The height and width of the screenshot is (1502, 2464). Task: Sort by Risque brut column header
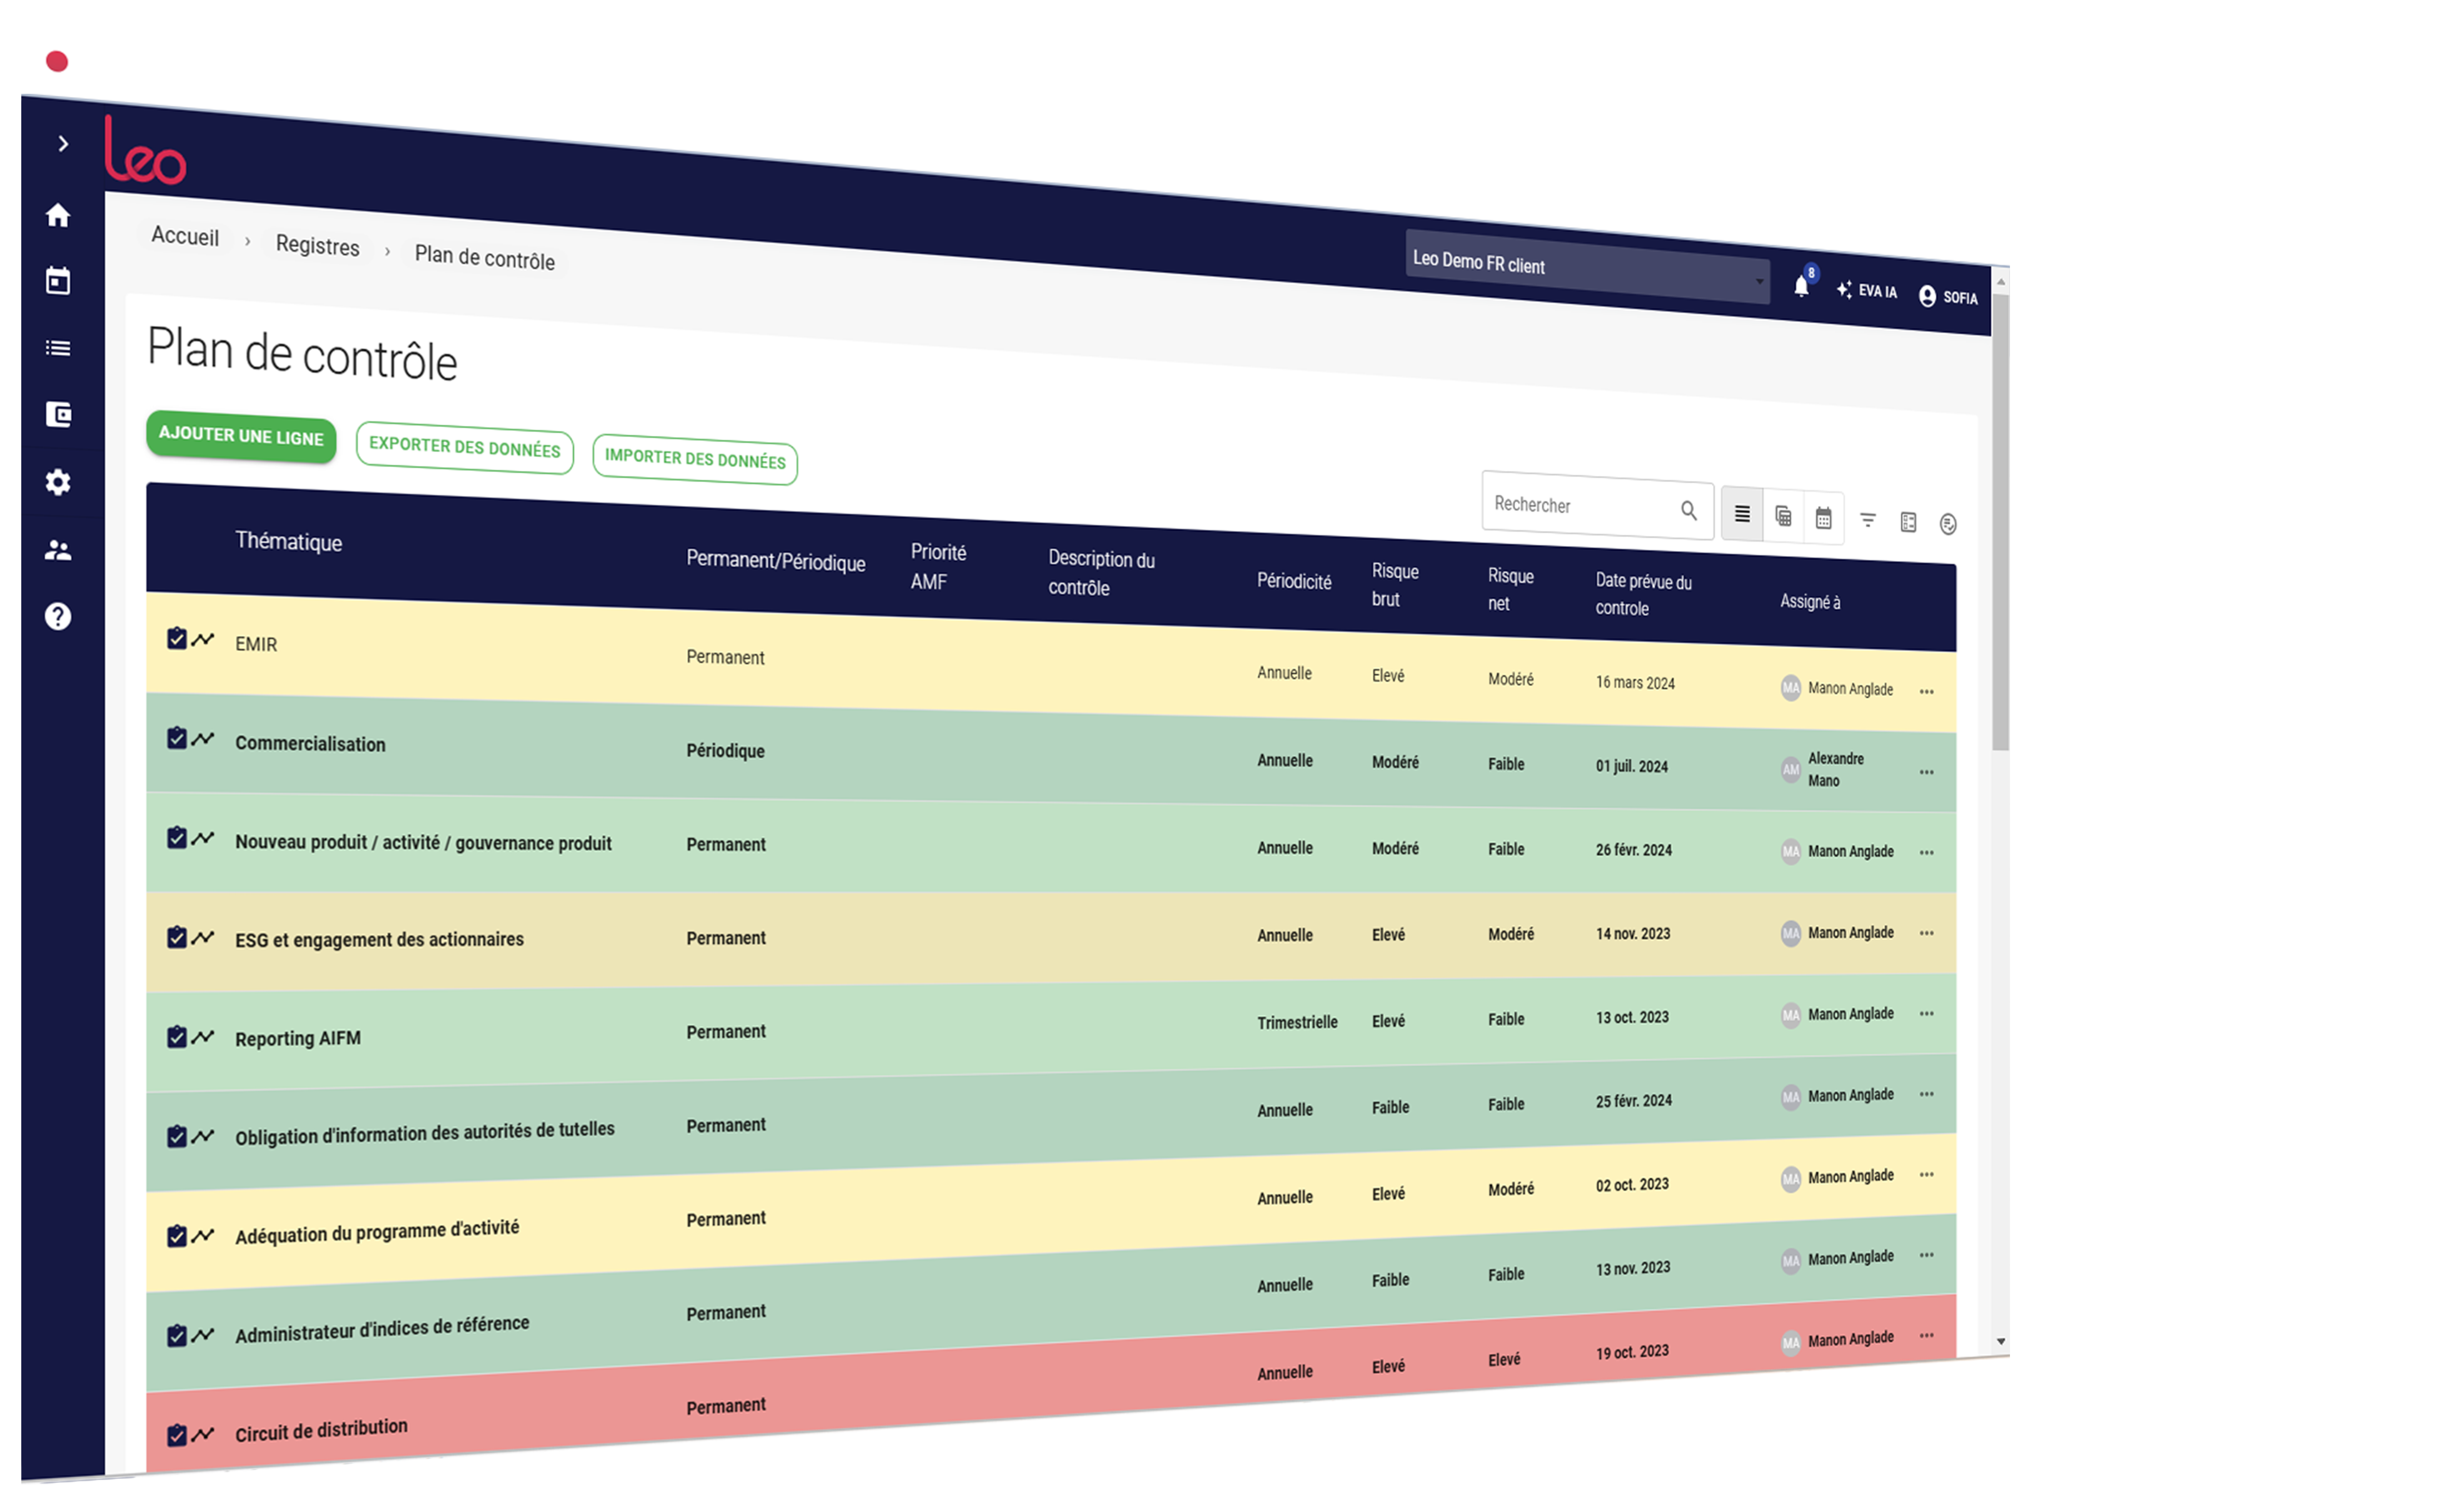(1394, 584)
